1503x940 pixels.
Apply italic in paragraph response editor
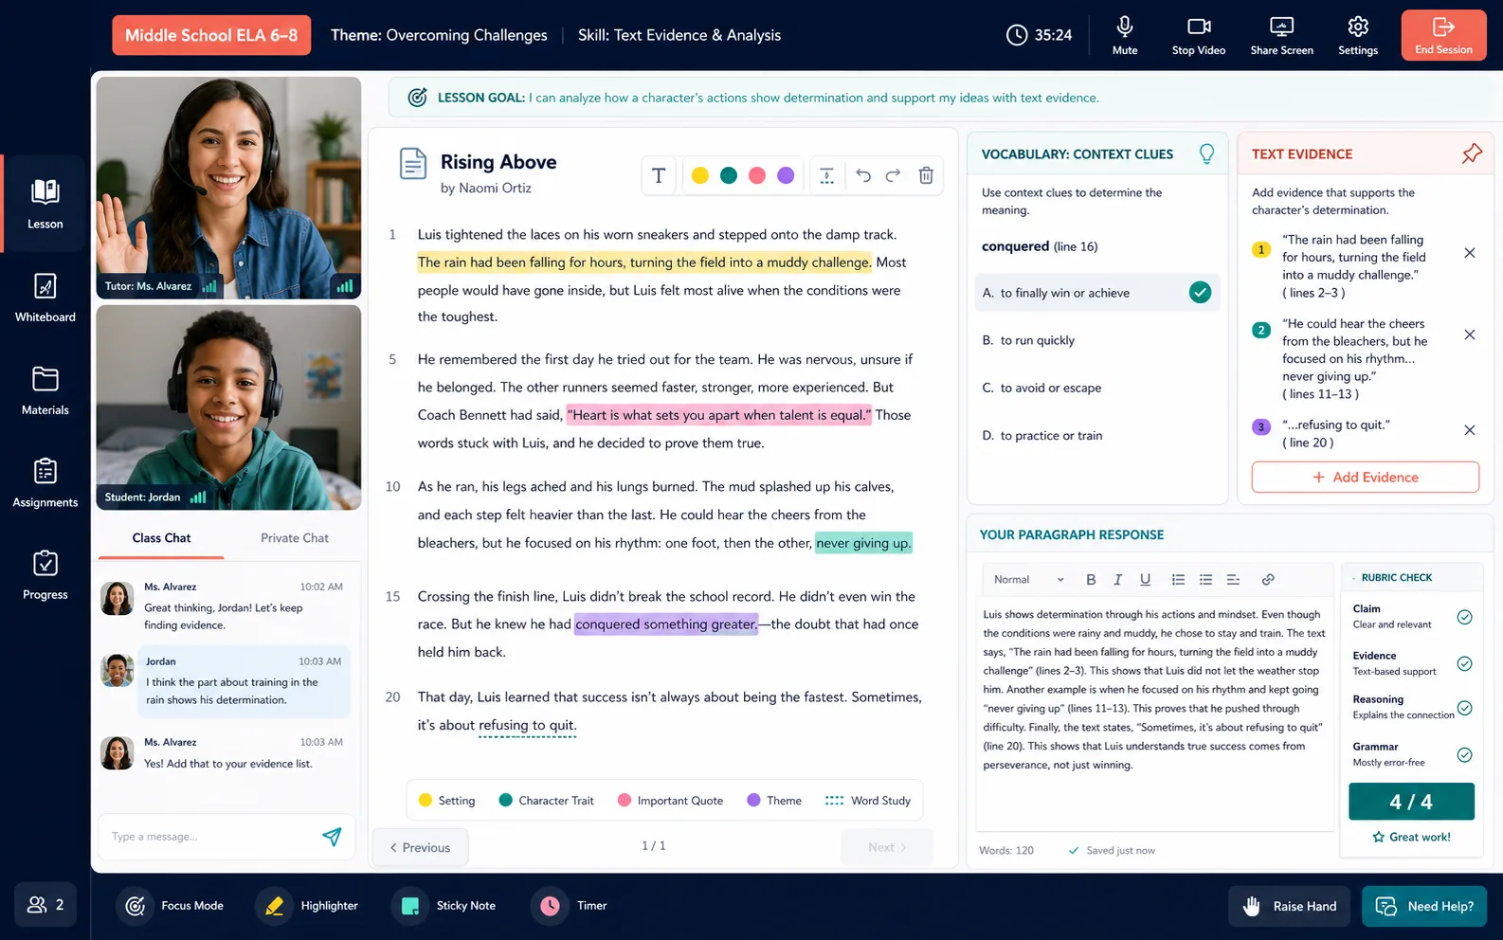coord(1117,579)
